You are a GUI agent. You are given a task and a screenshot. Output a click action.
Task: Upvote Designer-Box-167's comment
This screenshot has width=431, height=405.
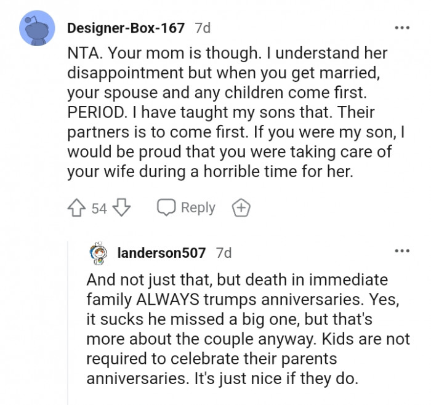pos(76,207)
